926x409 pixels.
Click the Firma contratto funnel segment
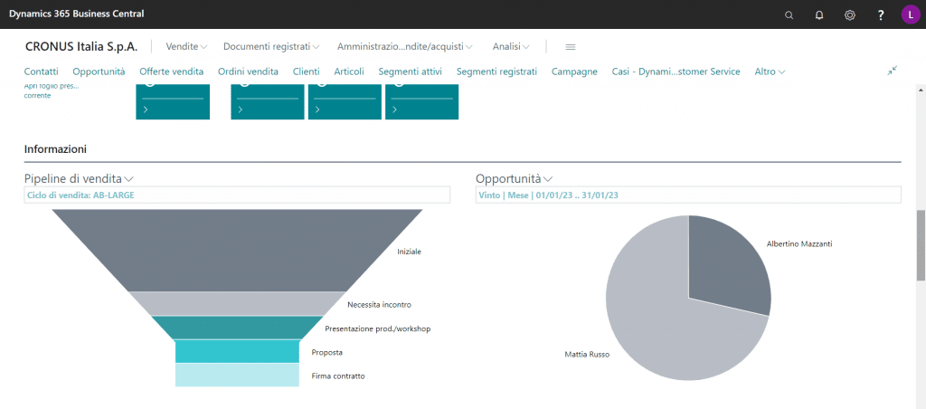237,375
